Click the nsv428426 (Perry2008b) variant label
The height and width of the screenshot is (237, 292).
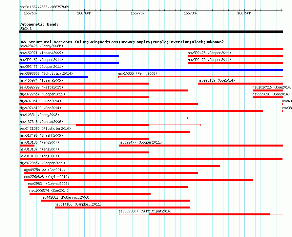click(x=41, y=46)
